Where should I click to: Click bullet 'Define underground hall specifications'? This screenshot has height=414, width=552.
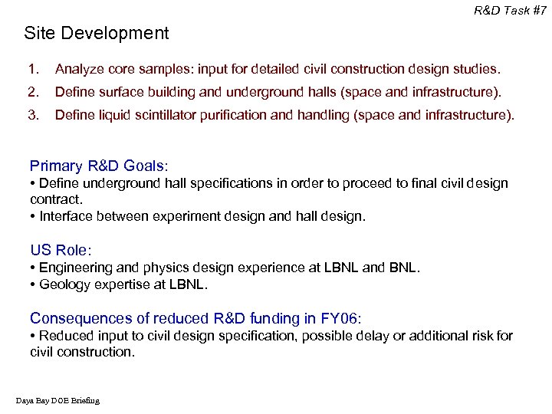point(269,191)
